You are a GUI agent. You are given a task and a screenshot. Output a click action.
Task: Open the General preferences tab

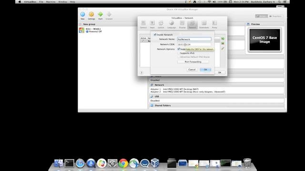[x=143, y=25]
